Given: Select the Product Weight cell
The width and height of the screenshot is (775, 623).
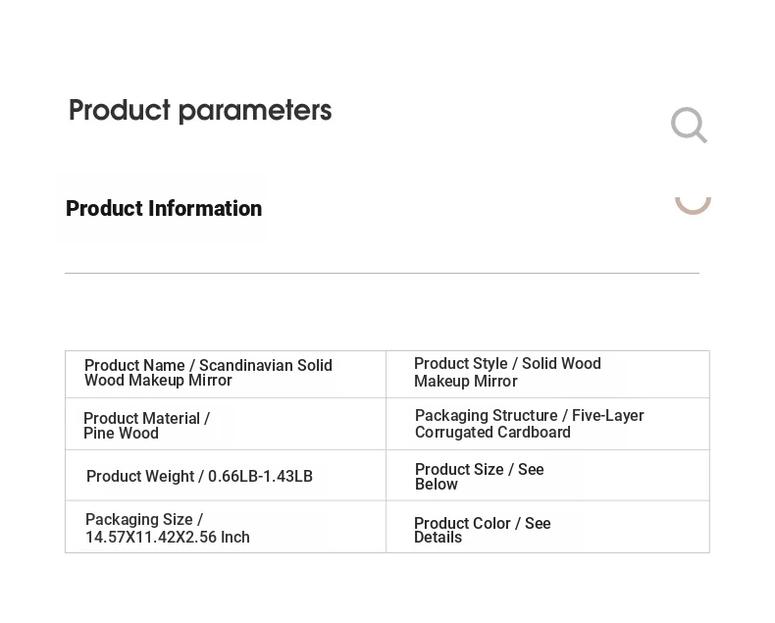Looking at the screenshot, I should click(x=226, y=476).
